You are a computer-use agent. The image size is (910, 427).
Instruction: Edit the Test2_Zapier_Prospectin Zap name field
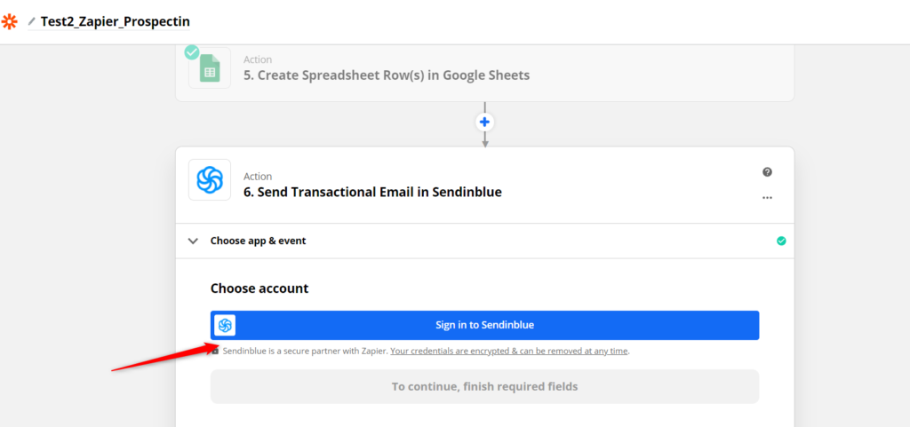point(115,22)
